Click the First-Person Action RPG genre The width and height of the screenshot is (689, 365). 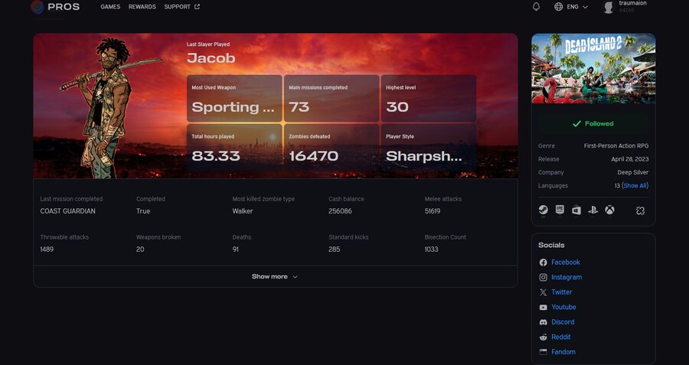[616, 146]
